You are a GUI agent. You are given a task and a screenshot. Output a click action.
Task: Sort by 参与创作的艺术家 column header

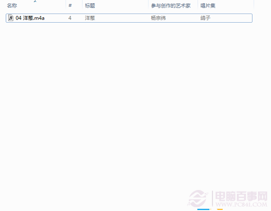coord(171,6)
